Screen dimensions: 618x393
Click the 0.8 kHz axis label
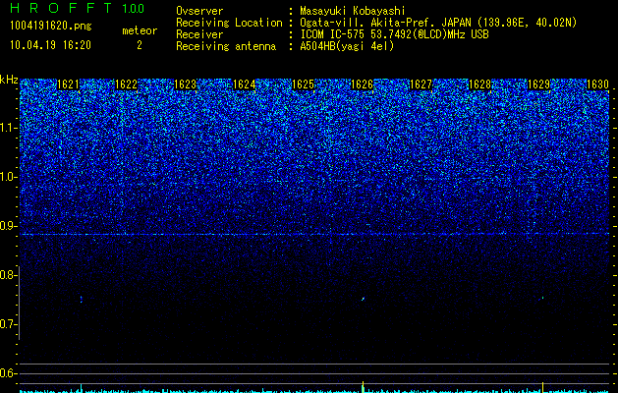pyautogui.click(x=7, y=275)
